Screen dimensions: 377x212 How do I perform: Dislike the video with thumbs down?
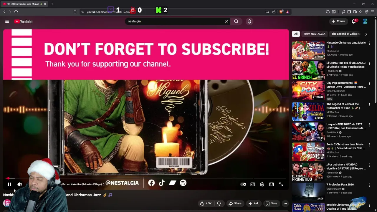coord(219,203)
